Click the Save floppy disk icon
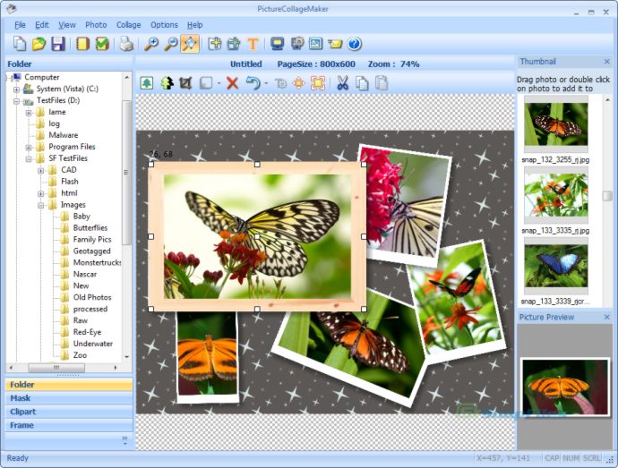 (x=57, y=44)
